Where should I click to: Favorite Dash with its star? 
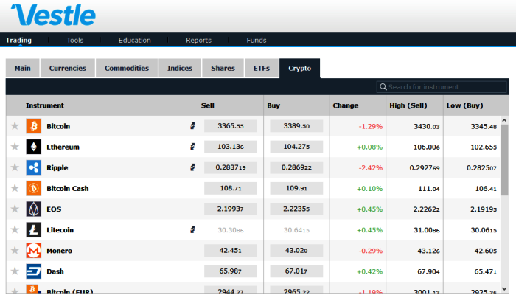coord(15,271)
